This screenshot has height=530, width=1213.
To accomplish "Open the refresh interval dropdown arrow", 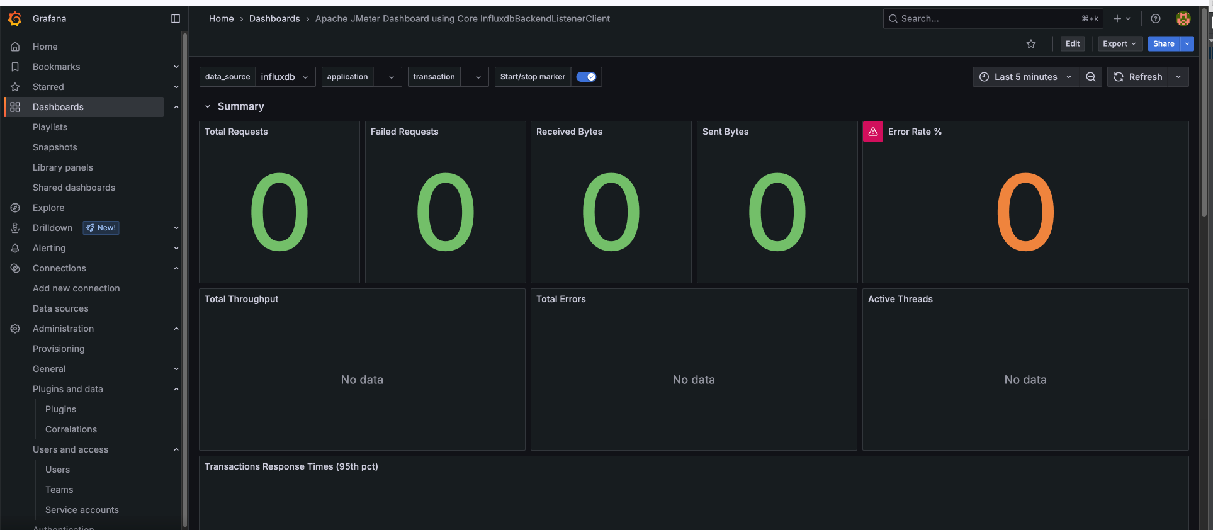I will click(x=1178, y=77).
